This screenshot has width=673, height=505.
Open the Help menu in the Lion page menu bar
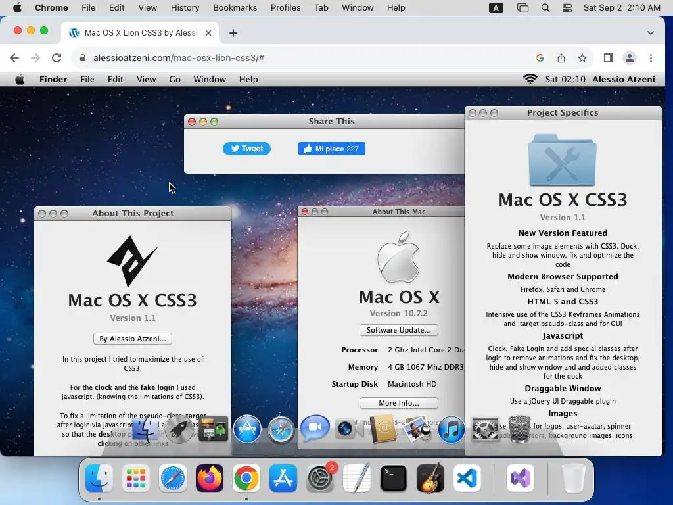tap(248, 80)
